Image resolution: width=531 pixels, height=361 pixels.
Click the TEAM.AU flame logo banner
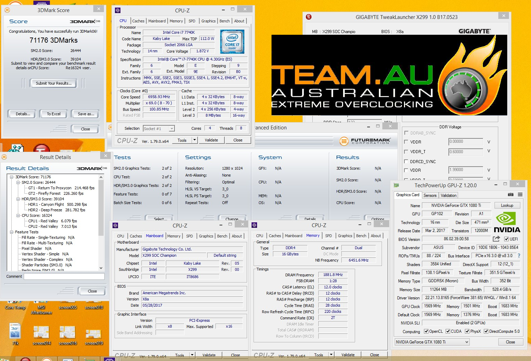(389, 75)
